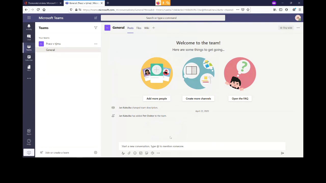Open the Calendar in the left rail
Image resolution: width=326 pixels, height=183 pixels.
29,58
